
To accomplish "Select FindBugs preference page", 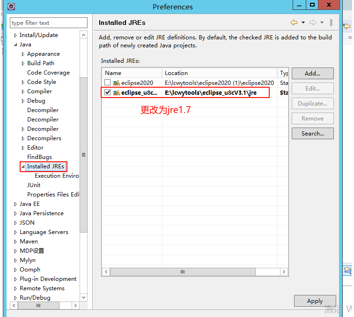I will click(x=39, y=157).
